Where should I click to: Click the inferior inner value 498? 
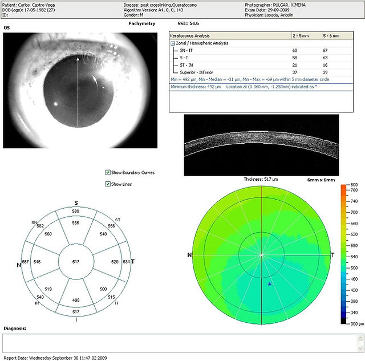pyautogui.click(x=76, y=300)
